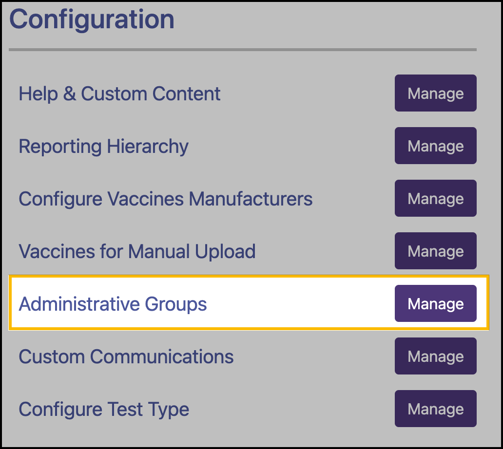Click the last Manage button on the page

coord(435,409)
